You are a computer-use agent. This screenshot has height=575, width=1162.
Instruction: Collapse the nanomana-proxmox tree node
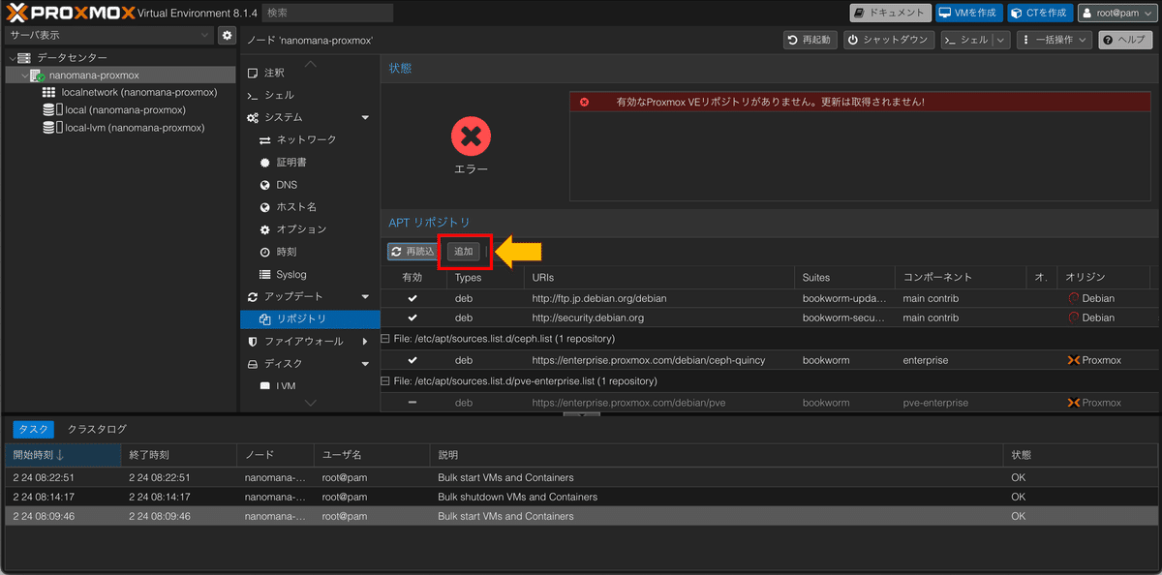click(x=24, y=76)
